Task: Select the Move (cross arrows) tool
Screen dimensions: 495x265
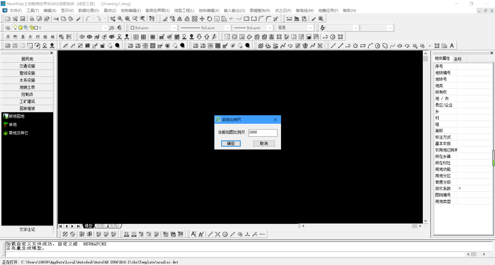Action: point(202,19)
